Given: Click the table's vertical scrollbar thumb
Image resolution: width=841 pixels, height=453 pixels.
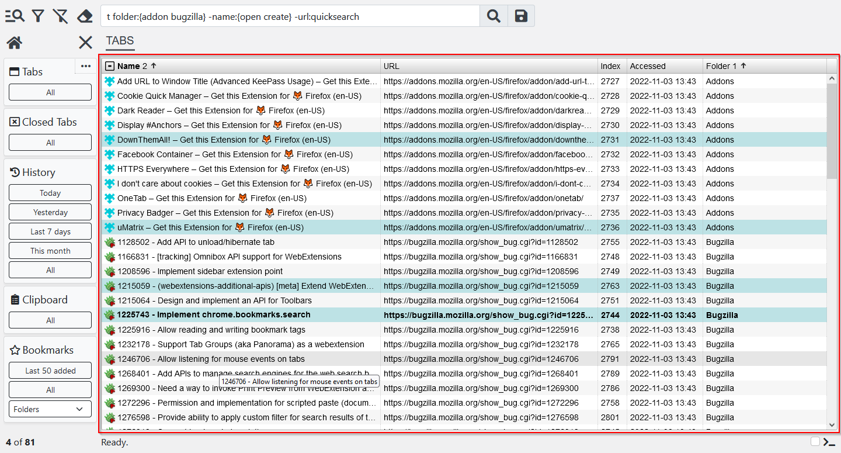Looking at the screenshot, I should [x=832, y=130].
